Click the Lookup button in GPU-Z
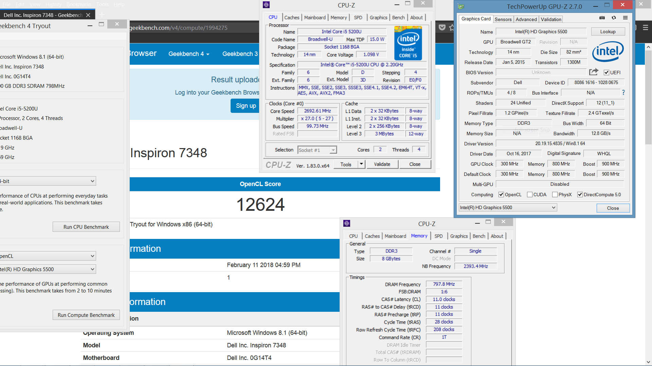The image size is (652, 366). click(608, 32)
